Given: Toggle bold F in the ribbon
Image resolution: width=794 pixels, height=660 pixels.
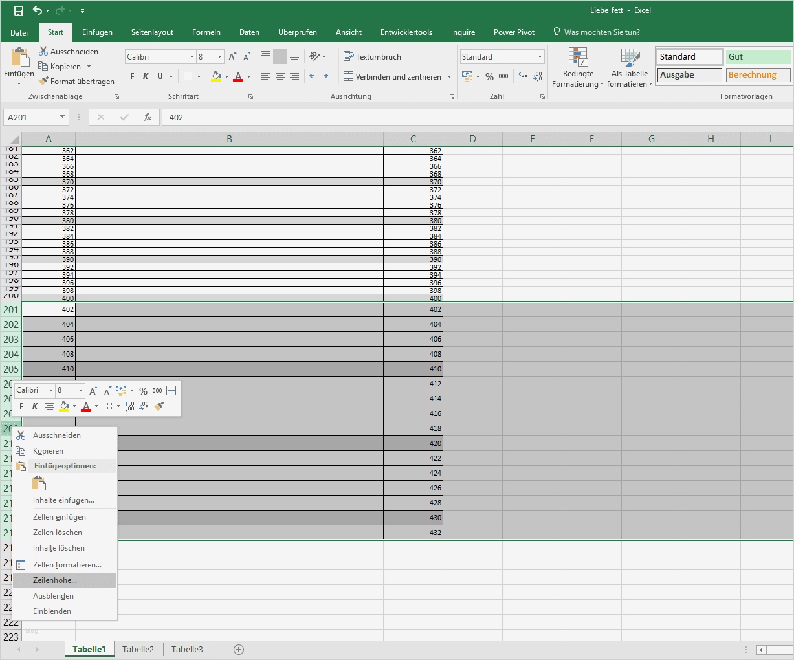Looking at the screenshot, I should coord(132,76).
